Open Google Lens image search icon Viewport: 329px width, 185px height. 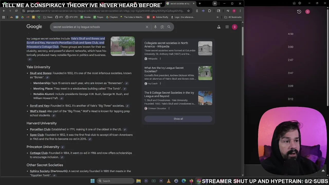click(x=162, y=27)
